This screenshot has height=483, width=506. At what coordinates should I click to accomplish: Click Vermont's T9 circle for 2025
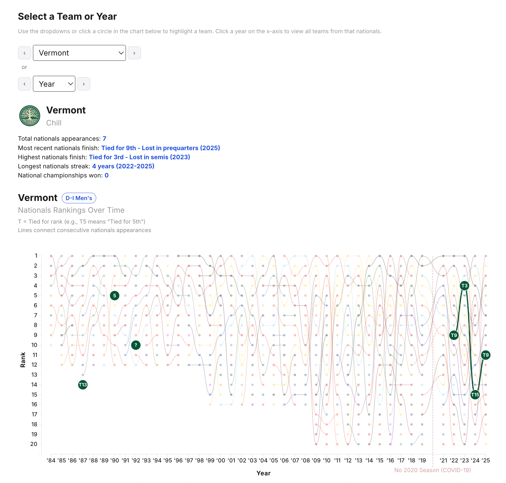tap(485, 355)
